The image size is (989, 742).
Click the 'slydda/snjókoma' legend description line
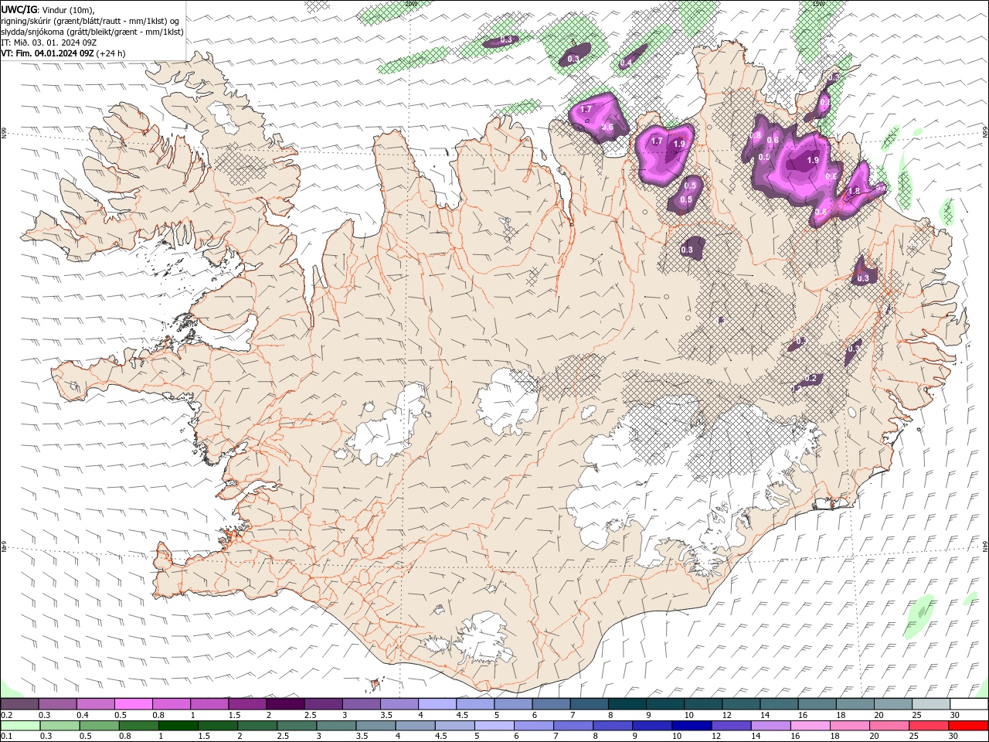[x=92, y=32]
